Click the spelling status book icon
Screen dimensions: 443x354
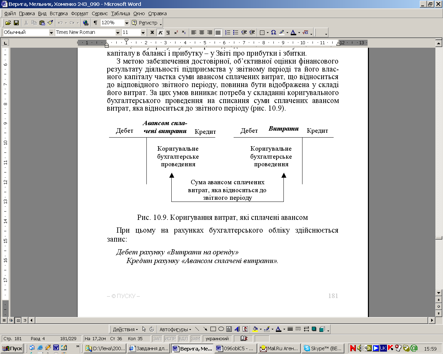click(x=244, y=338)
